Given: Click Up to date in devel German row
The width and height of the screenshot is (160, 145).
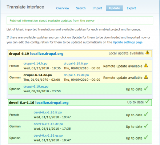Looking at the screenshot, I should tap(134, 127).
